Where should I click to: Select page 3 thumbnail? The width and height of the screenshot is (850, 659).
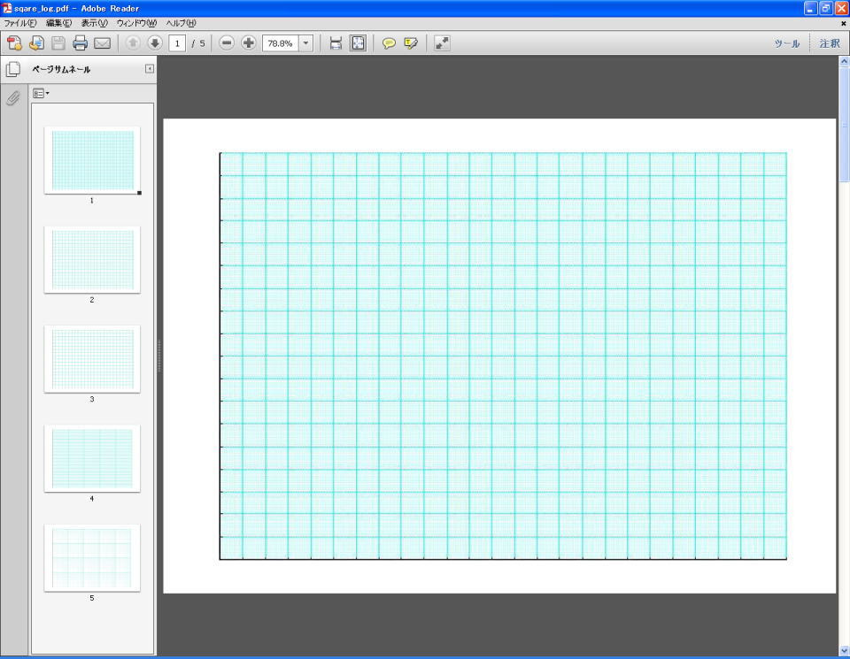[x=92, y=359]
